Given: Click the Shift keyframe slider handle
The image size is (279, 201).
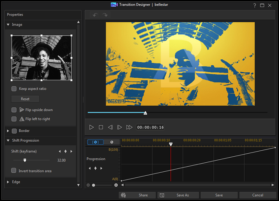Looking at the screenshot, I should tap(25, 160).
